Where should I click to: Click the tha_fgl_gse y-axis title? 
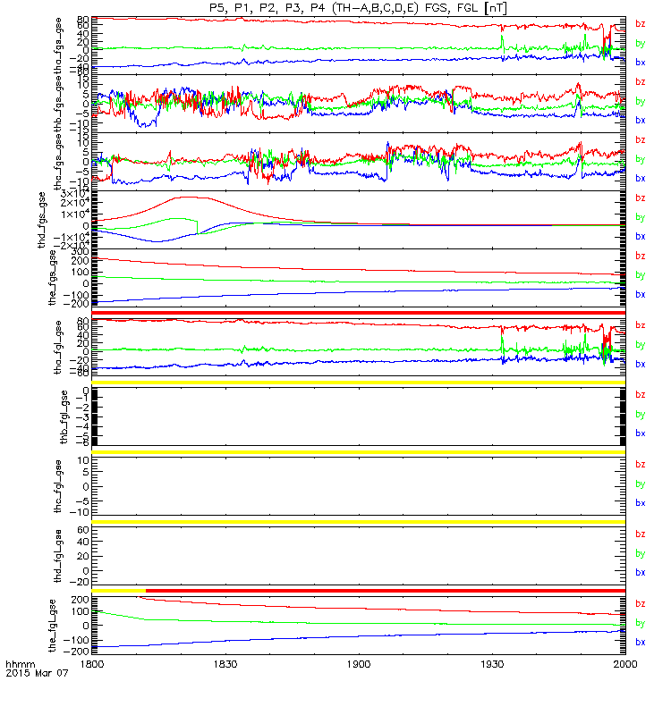coord(58,348)
